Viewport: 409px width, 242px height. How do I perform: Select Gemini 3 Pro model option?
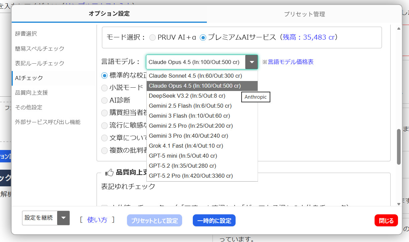[188, 136]
